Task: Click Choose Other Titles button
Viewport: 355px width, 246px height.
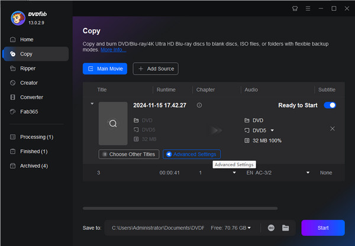Action: [x=129, y=154]
